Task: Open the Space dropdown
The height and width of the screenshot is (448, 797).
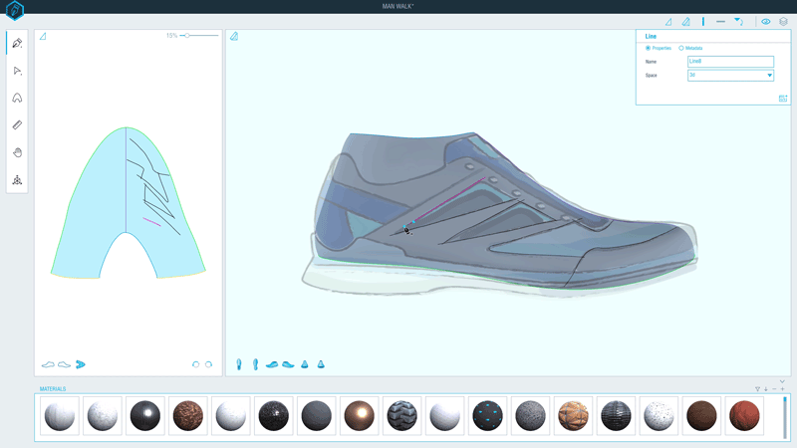Action: click(x=730, y=75)
